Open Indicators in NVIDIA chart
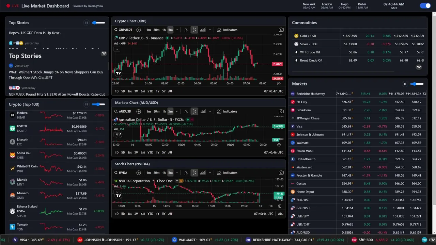 click(x=227, y=173)
